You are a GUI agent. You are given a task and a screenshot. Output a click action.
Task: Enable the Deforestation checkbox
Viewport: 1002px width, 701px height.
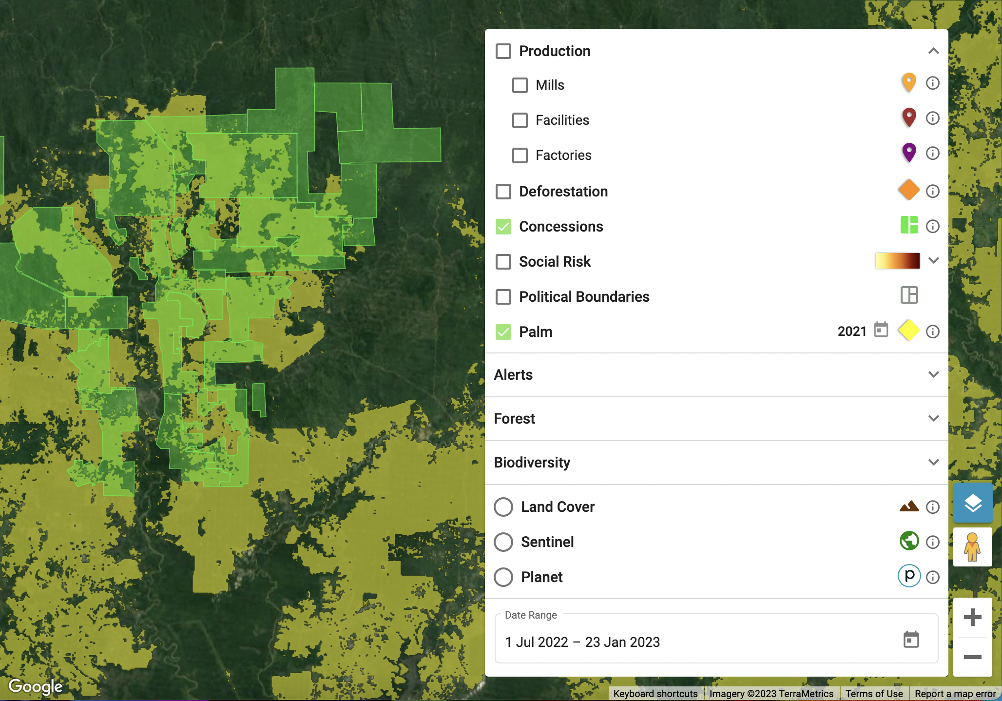(503, 192)
